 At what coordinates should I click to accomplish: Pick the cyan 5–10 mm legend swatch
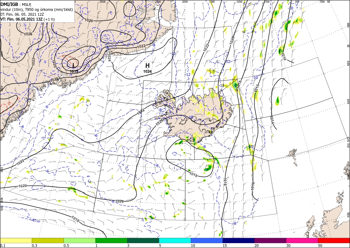click(175, 241)
